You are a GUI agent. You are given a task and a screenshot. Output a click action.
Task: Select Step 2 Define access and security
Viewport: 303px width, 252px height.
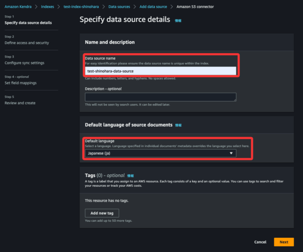[27, 43]
